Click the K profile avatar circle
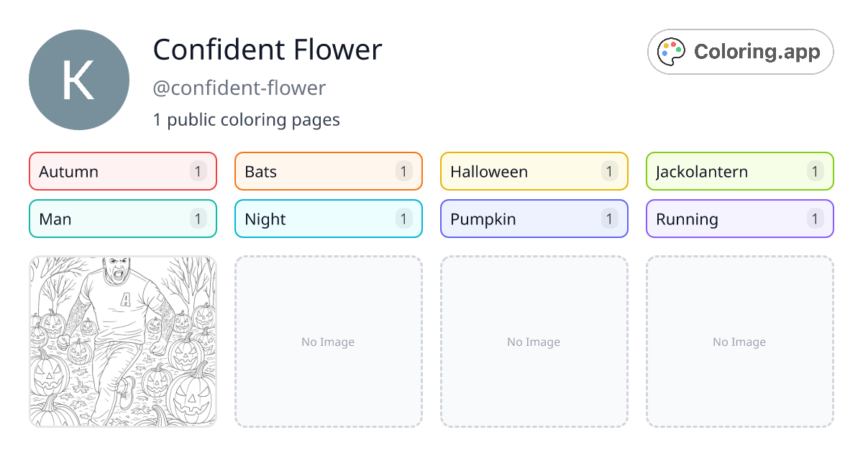The height and width of the screenshot is (453, 863). point(79,80)
